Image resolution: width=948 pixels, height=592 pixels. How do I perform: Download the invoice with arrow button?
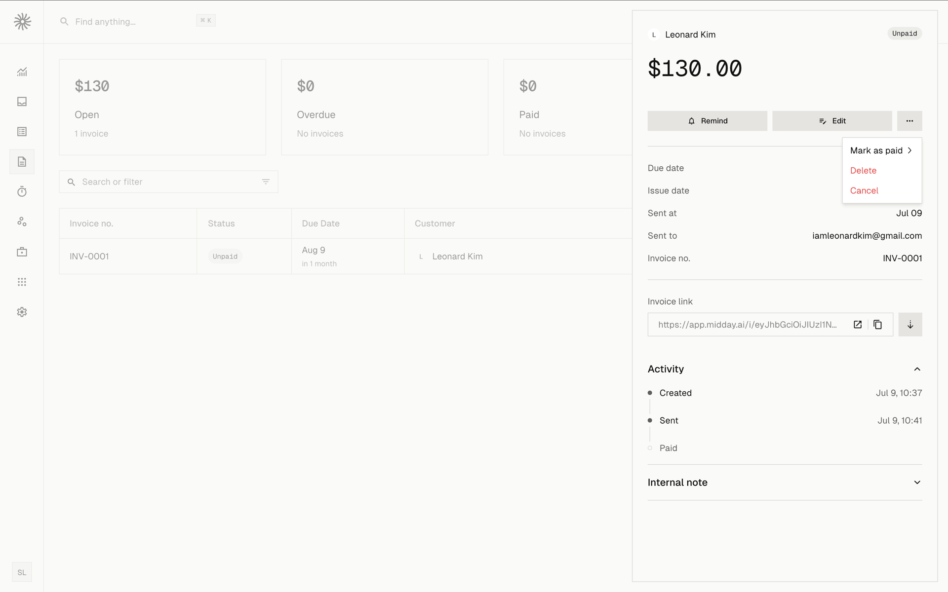(x=910, y=325)
